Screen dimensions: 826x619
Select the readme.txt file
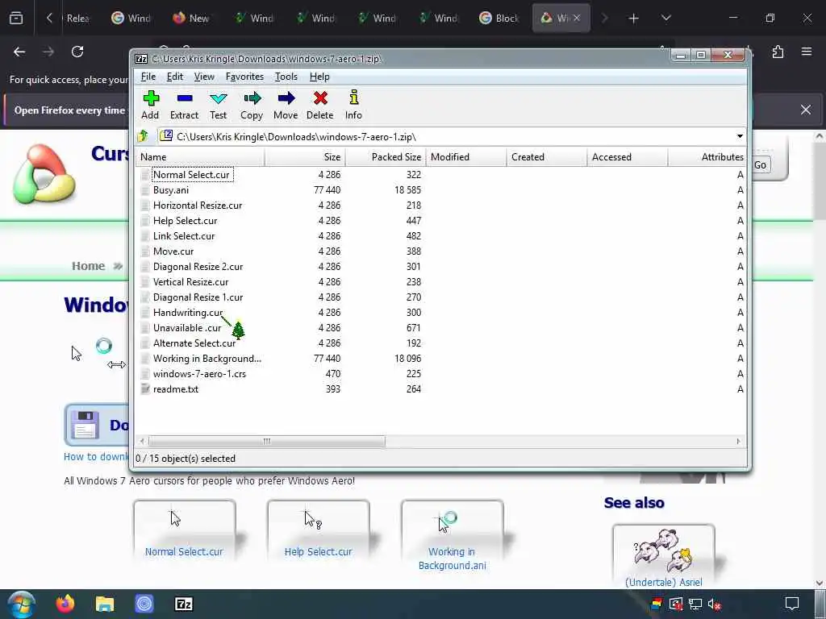coord(175,389)
